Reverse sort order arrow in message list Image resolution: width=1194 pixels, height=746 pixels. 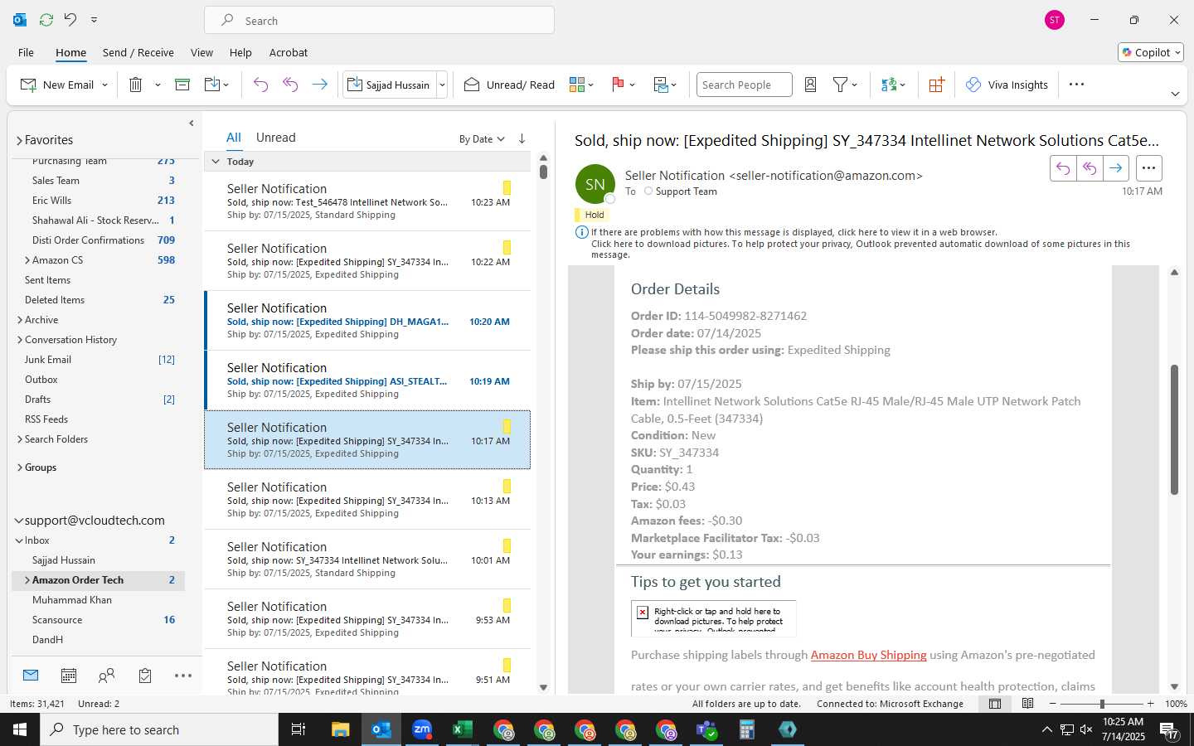click(x=522, y=138)
